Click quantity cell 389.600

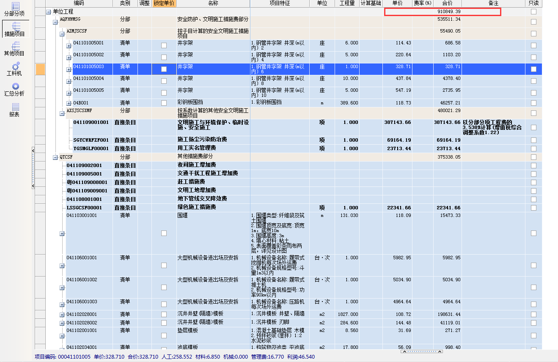350,103
